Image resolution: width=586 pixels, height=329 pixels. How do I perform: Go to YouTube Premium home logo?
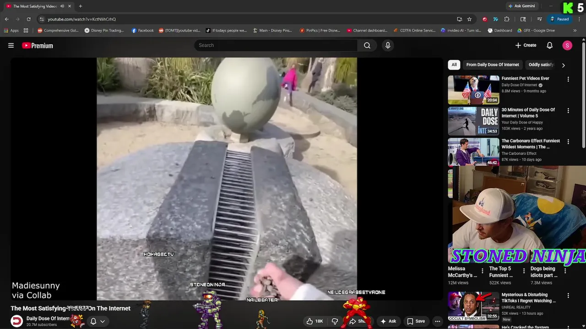[x=38, y=46]
